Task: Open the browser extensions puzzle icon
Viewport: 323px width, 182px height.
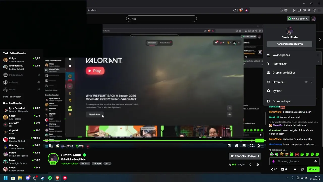Action: pyautogui.click(x=281, y=10)
